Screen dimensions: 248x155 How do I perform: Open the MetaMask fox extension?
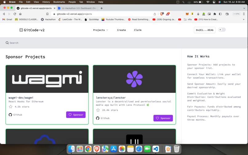[x=187, y=14]
